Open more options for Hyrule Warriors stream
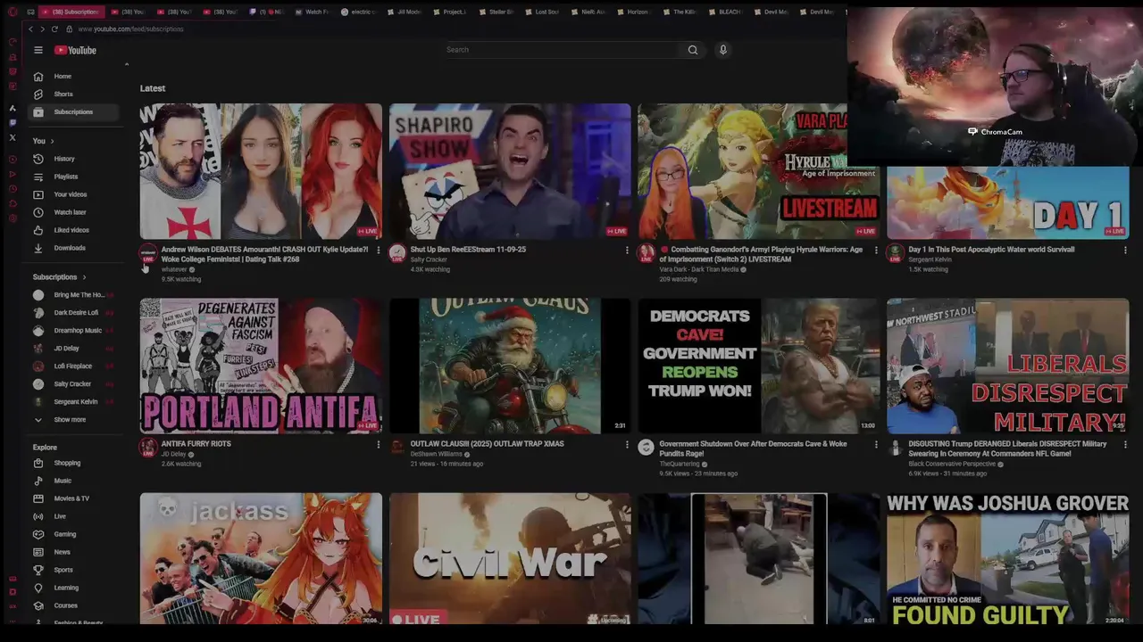 click(876, 251)
